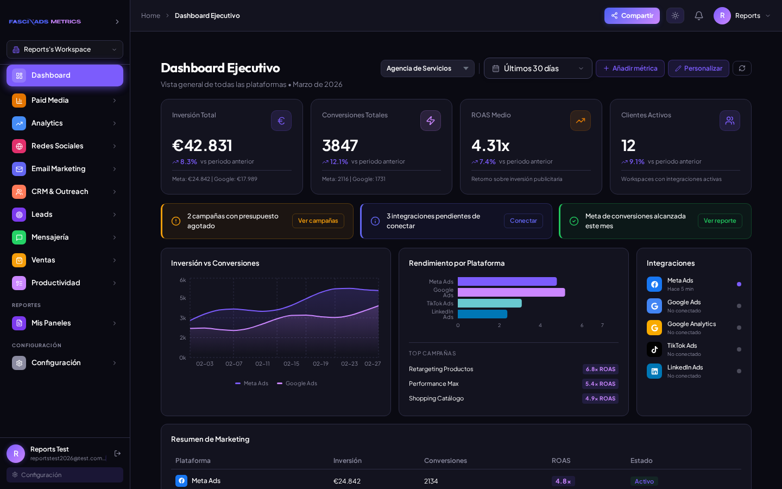Open the Mensajería menu item
The image size is (782, 489).
coord(65,237)
